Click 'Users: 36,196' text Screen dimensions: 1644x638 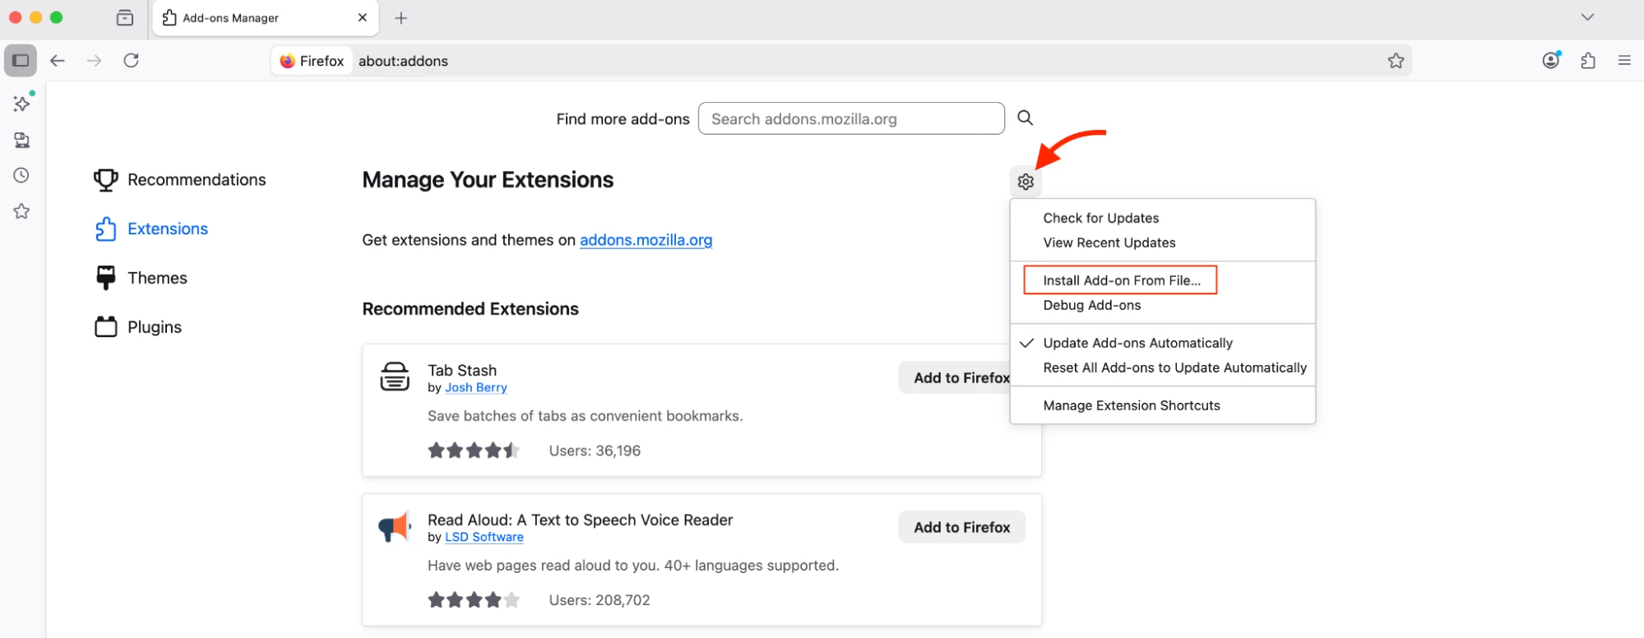[595, 451]
